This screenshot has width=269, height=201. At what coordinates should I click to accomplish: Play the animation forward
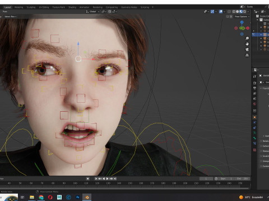(108, 179)
